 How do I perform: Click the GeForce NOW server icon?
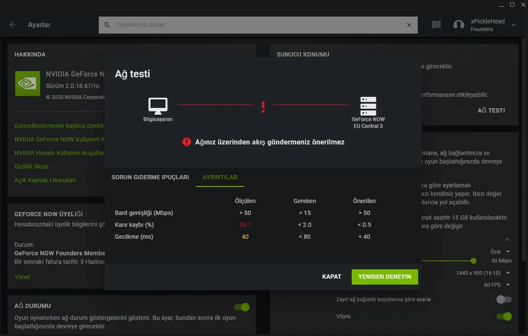(x=368, y=106)
